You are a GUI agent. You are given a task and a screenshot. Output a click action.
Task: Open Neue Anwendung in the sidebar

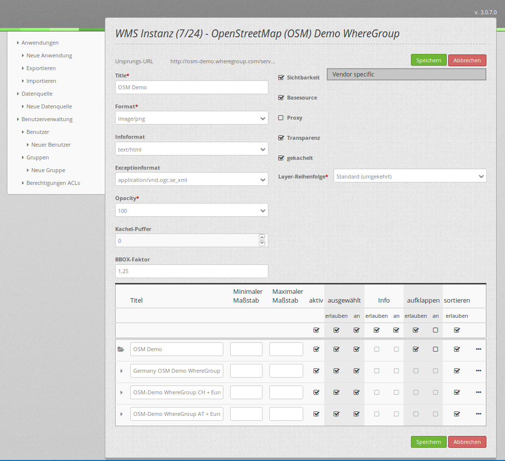[49, 55]
